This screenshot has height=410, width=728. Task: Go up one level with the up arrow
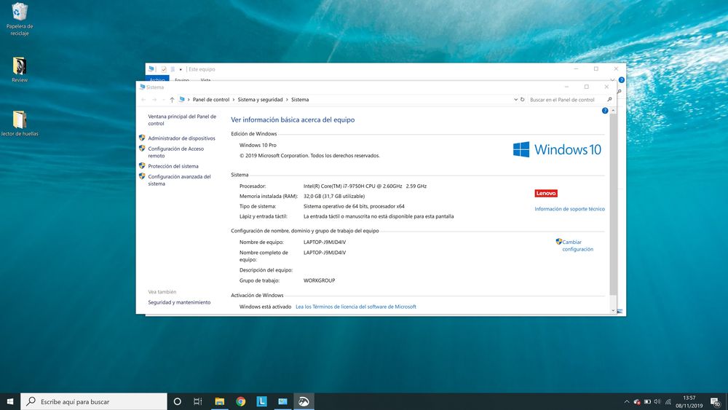point(172,100)
